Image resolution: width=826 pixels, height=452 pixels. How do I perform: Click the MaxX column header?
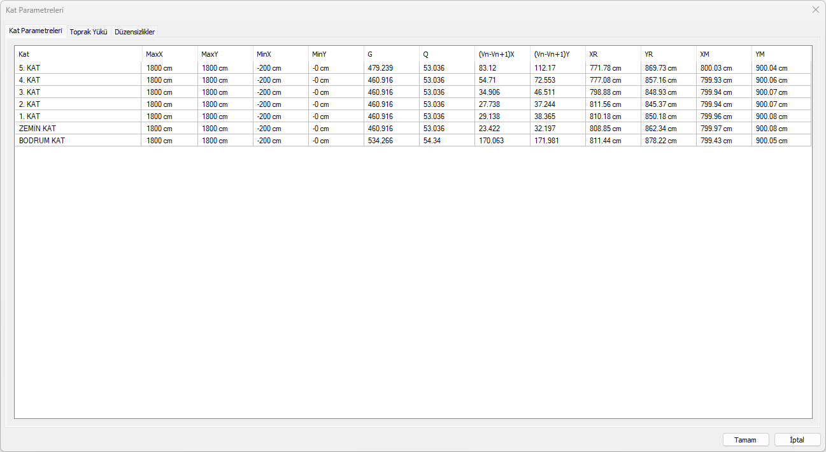tap(169, 54)
